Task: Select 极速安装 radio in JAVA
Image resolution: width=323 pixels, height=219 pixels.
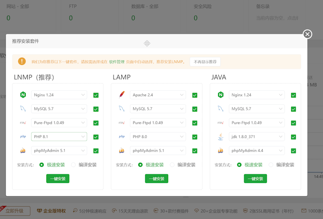Action: (239, 165)
